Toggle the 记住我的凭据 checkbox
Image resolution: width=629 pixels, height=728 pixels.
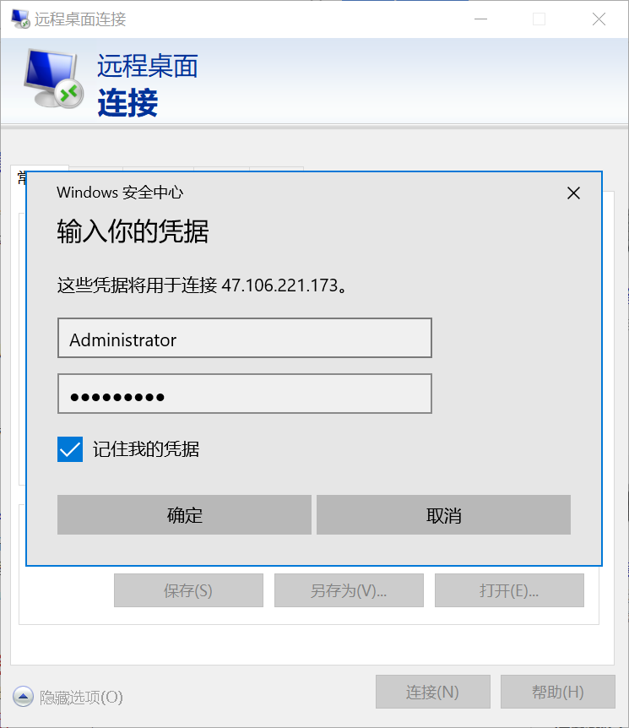(70, 449)
